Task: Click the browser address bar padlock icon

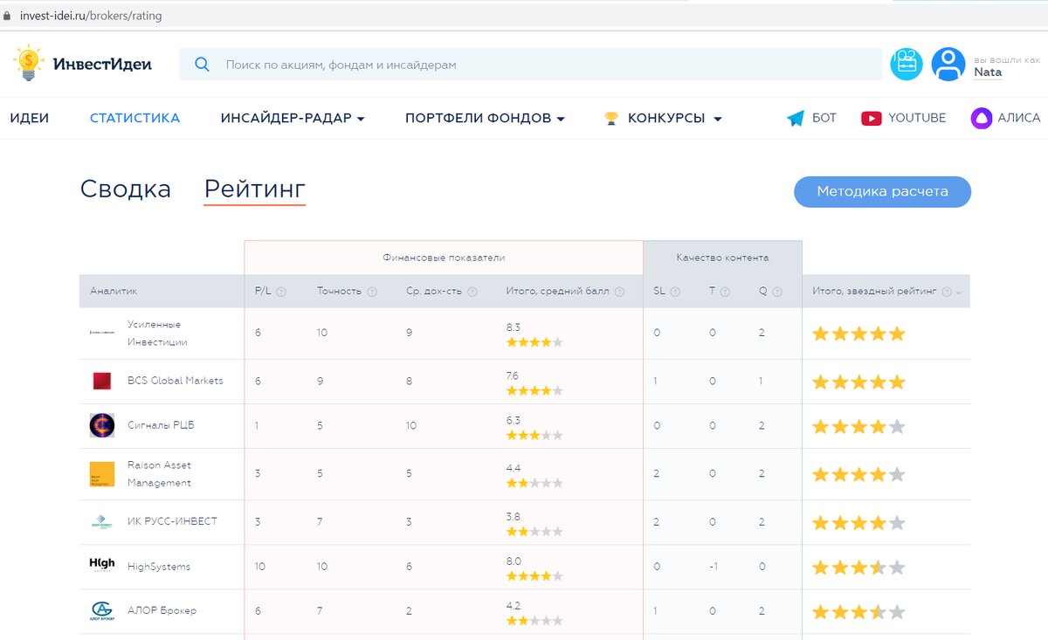Action: (8, 16)
